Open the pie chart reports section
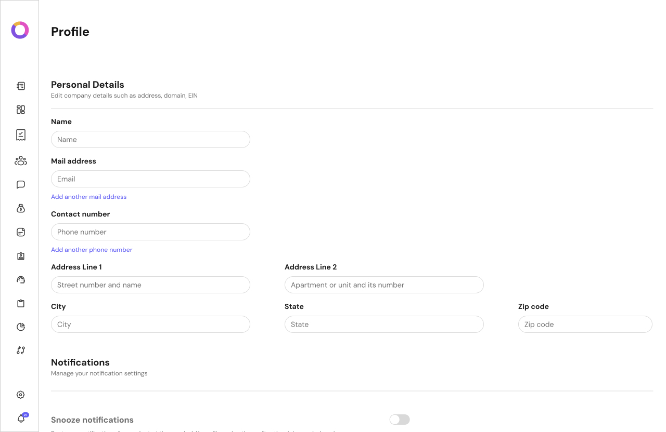This screenshot has width=666, height=432. 20,327
